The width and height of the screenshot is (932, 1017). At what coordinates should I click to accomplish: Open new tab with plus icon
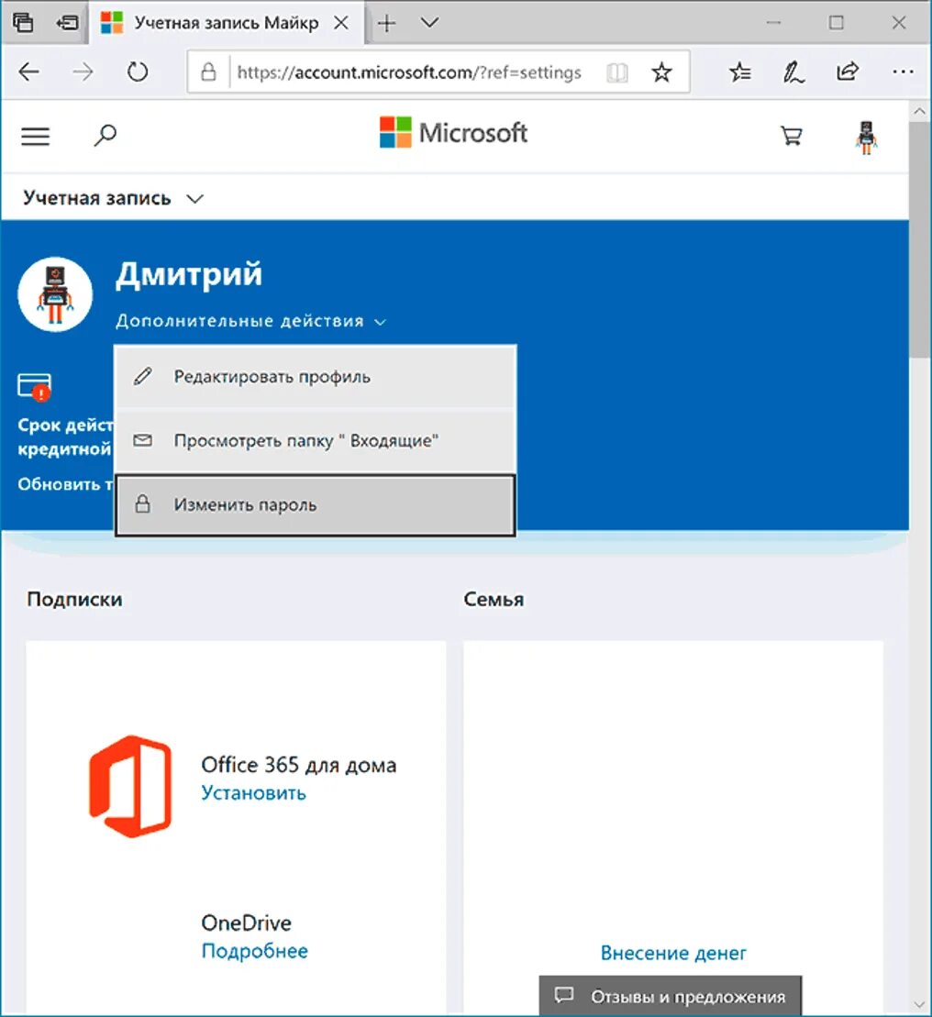tap(386, 23)
